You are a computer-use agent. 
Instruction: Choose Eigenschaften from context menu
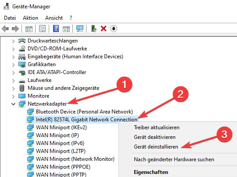pyautogui.click(x=151, y=172)
